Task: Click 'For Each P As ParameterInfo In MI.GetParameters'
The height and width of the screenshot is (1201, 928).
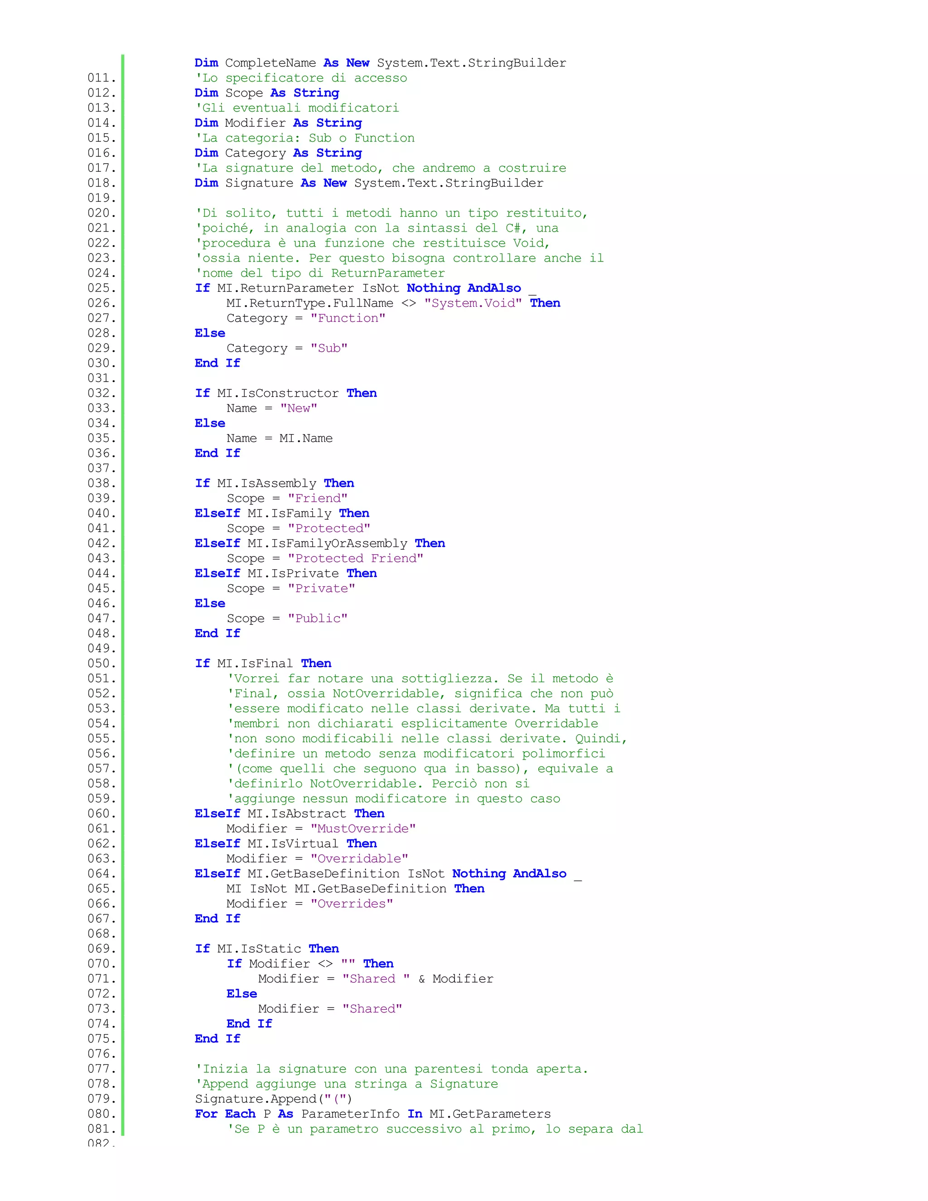Action: [x=373, y=1114]
